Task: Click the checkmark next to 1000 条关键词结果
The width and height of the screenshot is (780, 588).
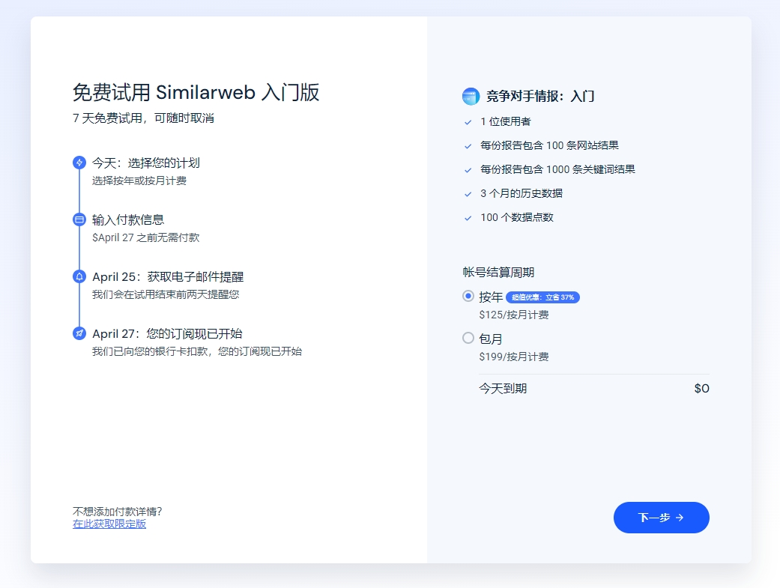Action: click(x=468, y=169)
